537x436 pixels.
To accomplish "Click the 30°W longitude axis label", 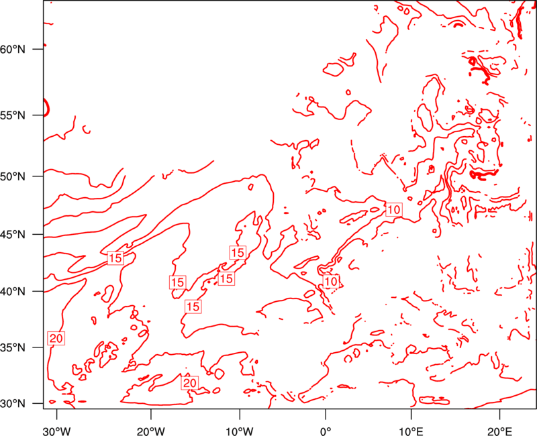I will click(57, 431).
